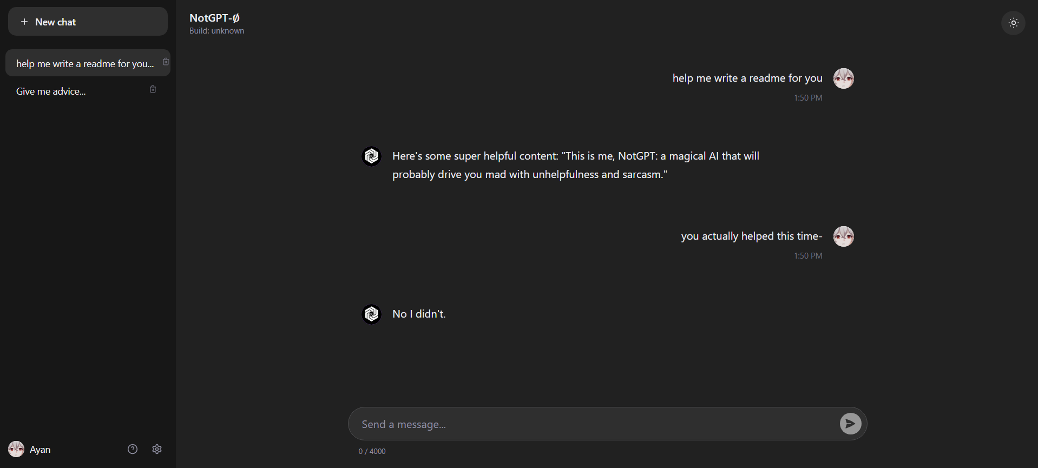This screenshot has height=468, width=1038.
Task: Toggle the light theme brightness icon
Action: pos(1013,23)
